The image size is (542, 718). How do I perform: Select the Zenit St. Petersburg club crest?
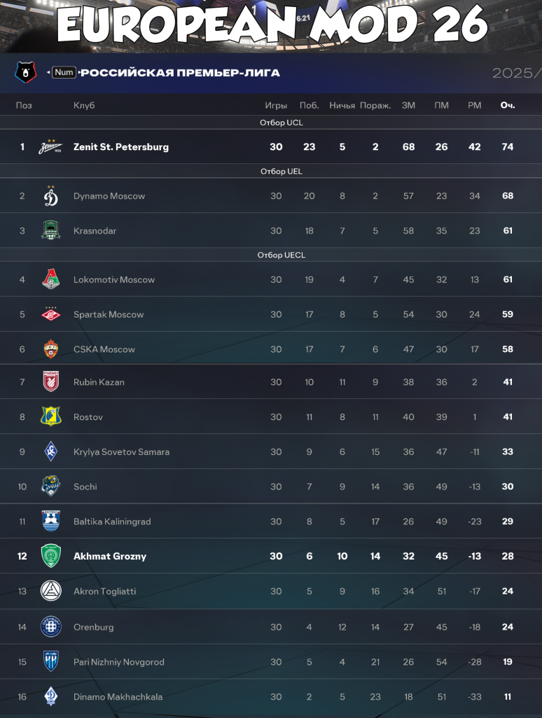50,147
